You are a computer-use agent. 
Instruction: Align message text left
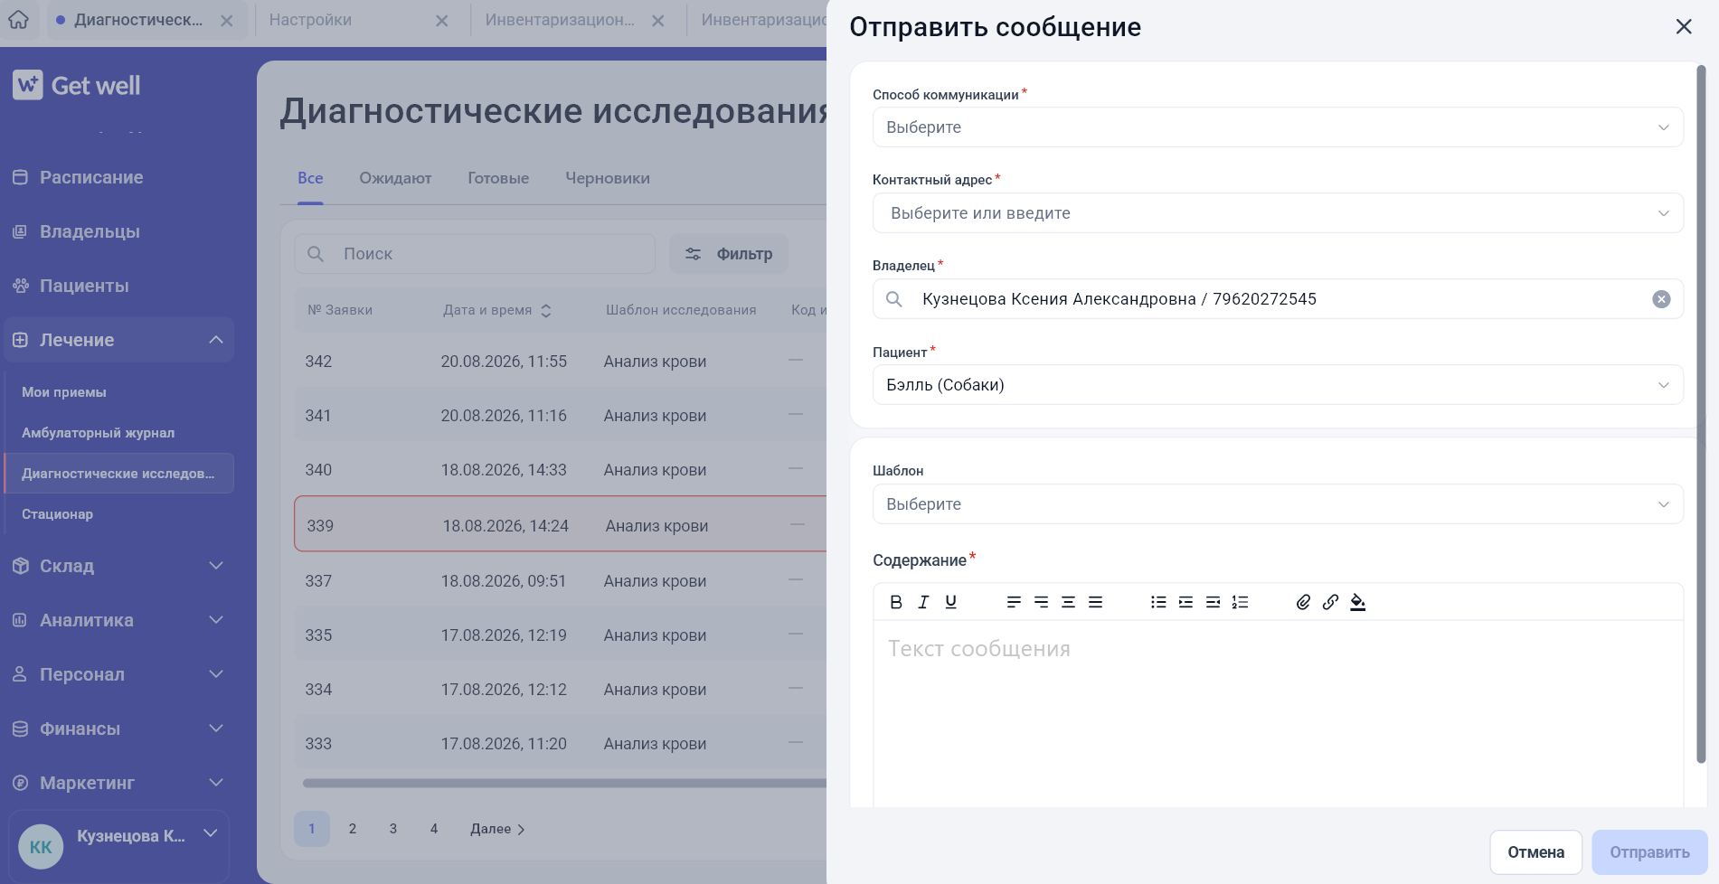1014,602
